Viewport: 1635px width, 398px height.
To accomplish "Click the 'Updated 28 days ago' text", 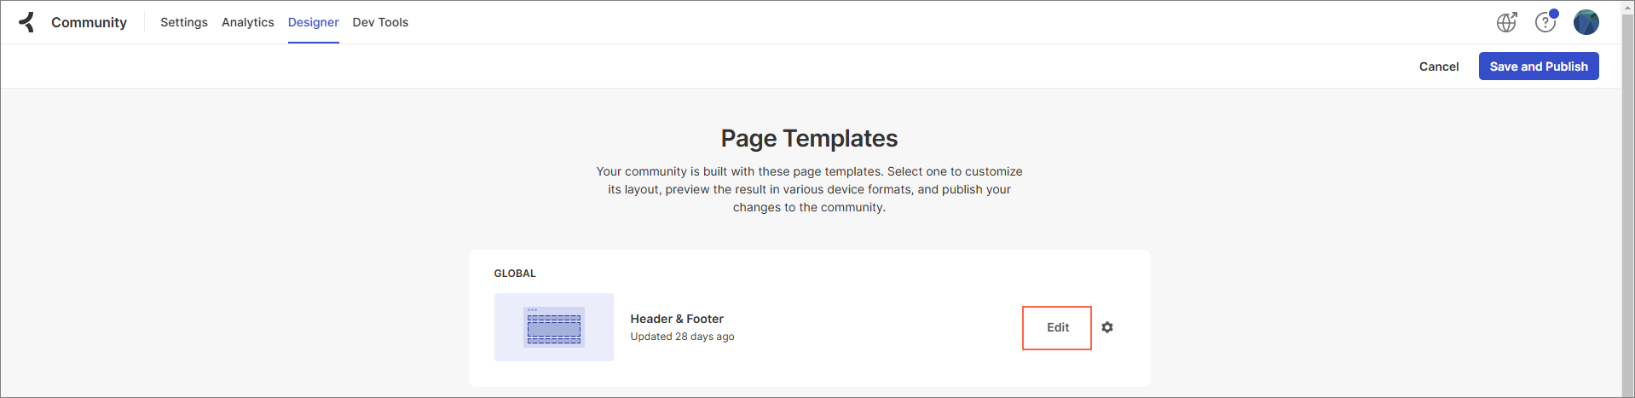I will pyautogui.click(x=682, y=337).
